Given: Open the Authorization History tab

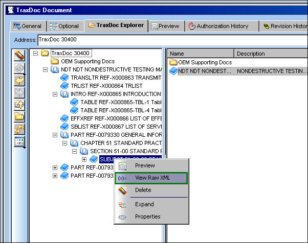Looking at the screenshot, I should (222, 26).
